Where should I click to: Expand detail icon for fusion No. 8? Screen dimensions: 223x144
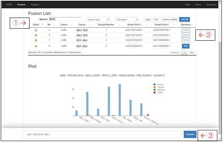click(x=36, y=46)
